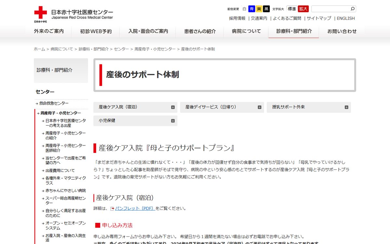Open 周産母子・小児センター医師紹介
The width and height of the screenshot is (390, 244).
pos(66,148)
